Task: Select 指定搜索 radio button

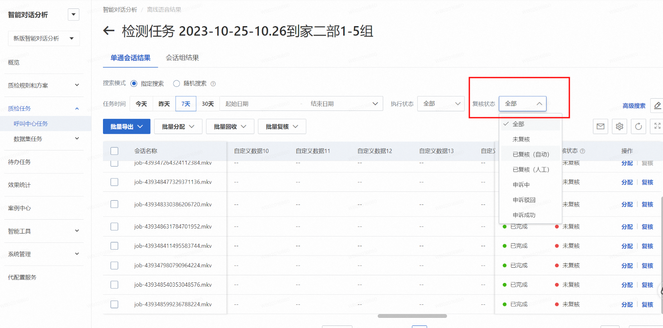Action: coord(134,83)
